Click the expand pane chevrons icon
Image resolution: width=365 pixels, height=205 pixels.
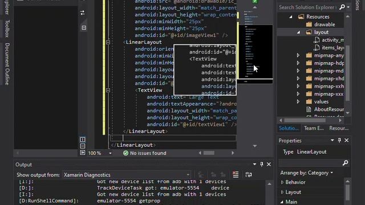83,153
